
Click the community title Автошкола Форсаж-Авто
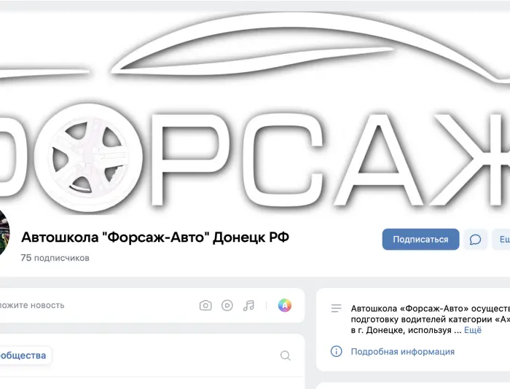point(155,237)
